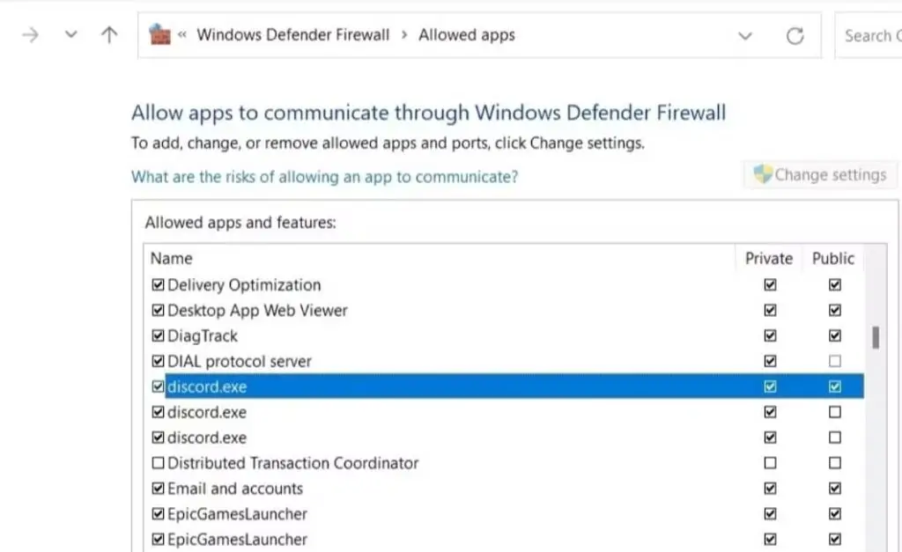Click the forward navigation arrow
The image size is (902, 552).
(x=30, y=35)
